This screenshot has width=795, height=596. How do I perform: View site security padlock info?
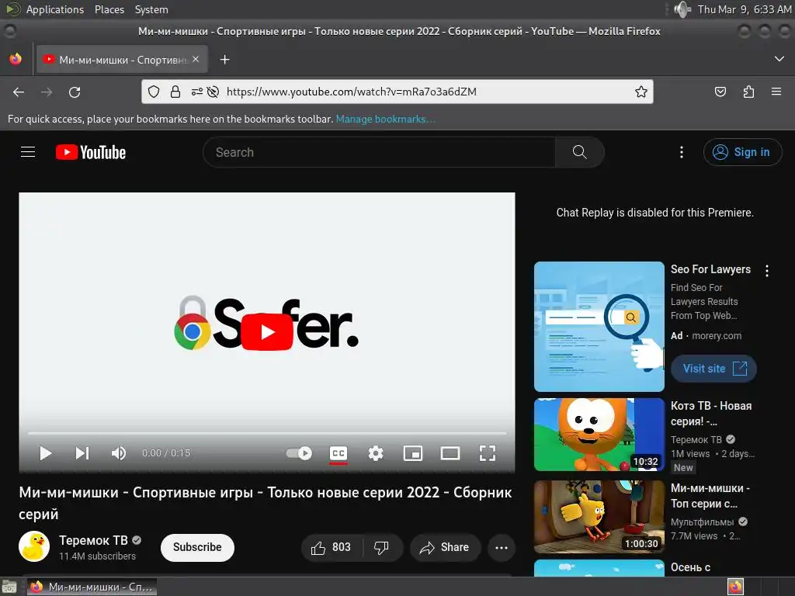pyautogui.click(x=175, y=92)
